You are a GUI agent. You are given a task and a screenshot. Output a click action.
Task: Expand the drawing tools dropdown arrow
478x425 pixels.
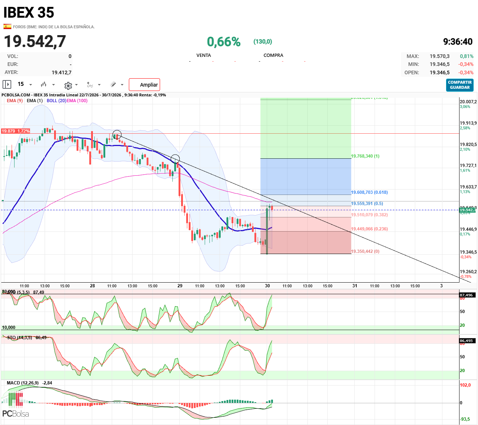[x=122, y=85]
